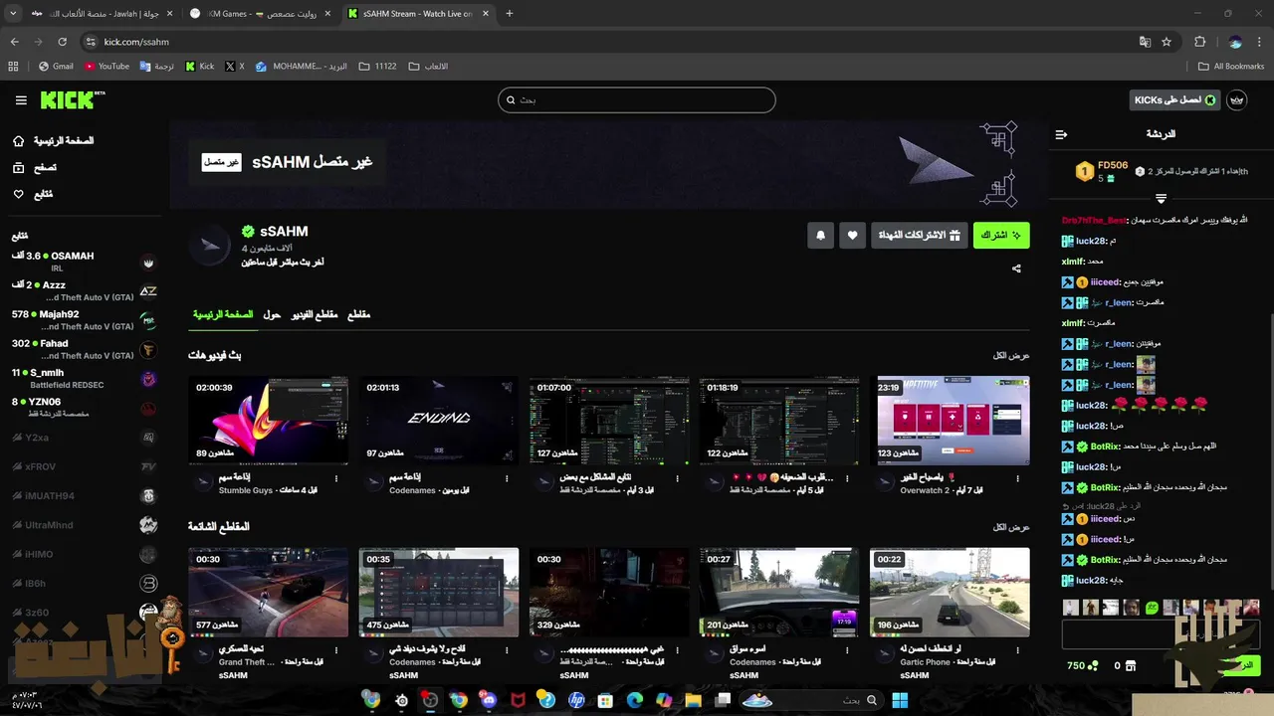Play the 196 viewers Gartic Phone clip

point(950,592)
